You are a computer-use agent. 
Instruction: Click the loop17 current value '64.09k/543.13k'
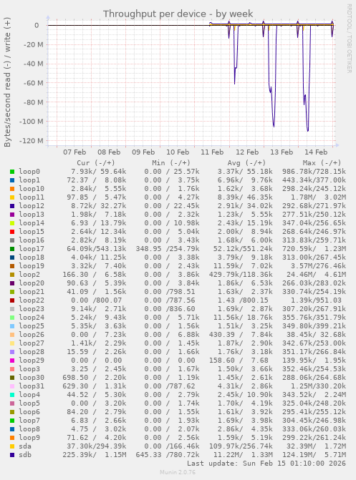pyautogui.click(x=96, y=249)
